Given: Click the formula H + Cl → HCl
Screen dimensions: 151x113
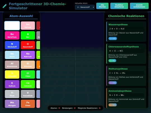Looking at the screenshot, I should pos(116,51).
